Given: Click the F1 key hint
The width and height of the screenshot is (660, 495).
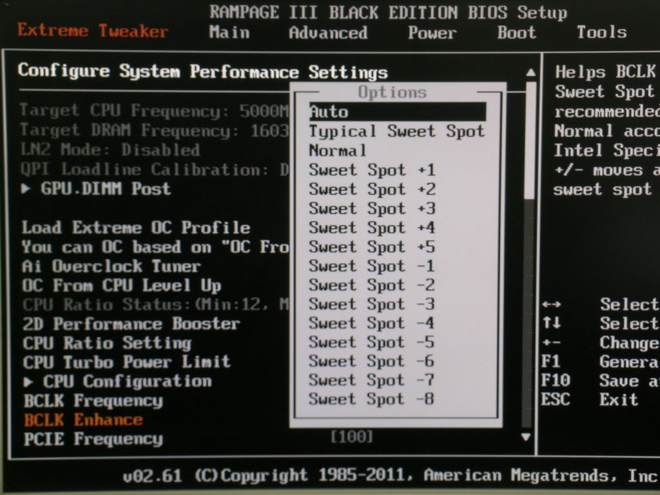Looking at the screenshot, I should 551,362.
